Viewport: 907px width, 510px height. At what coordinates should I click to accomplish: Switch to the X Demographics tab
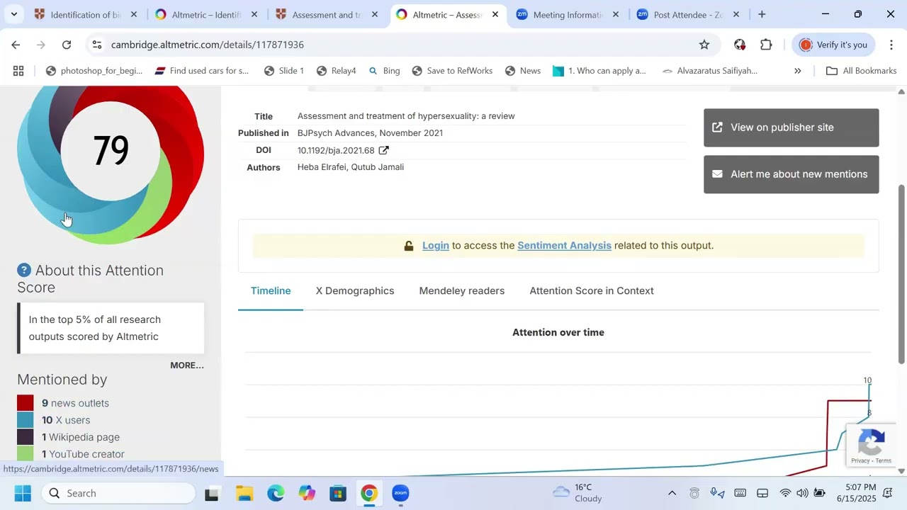[355, 291]
